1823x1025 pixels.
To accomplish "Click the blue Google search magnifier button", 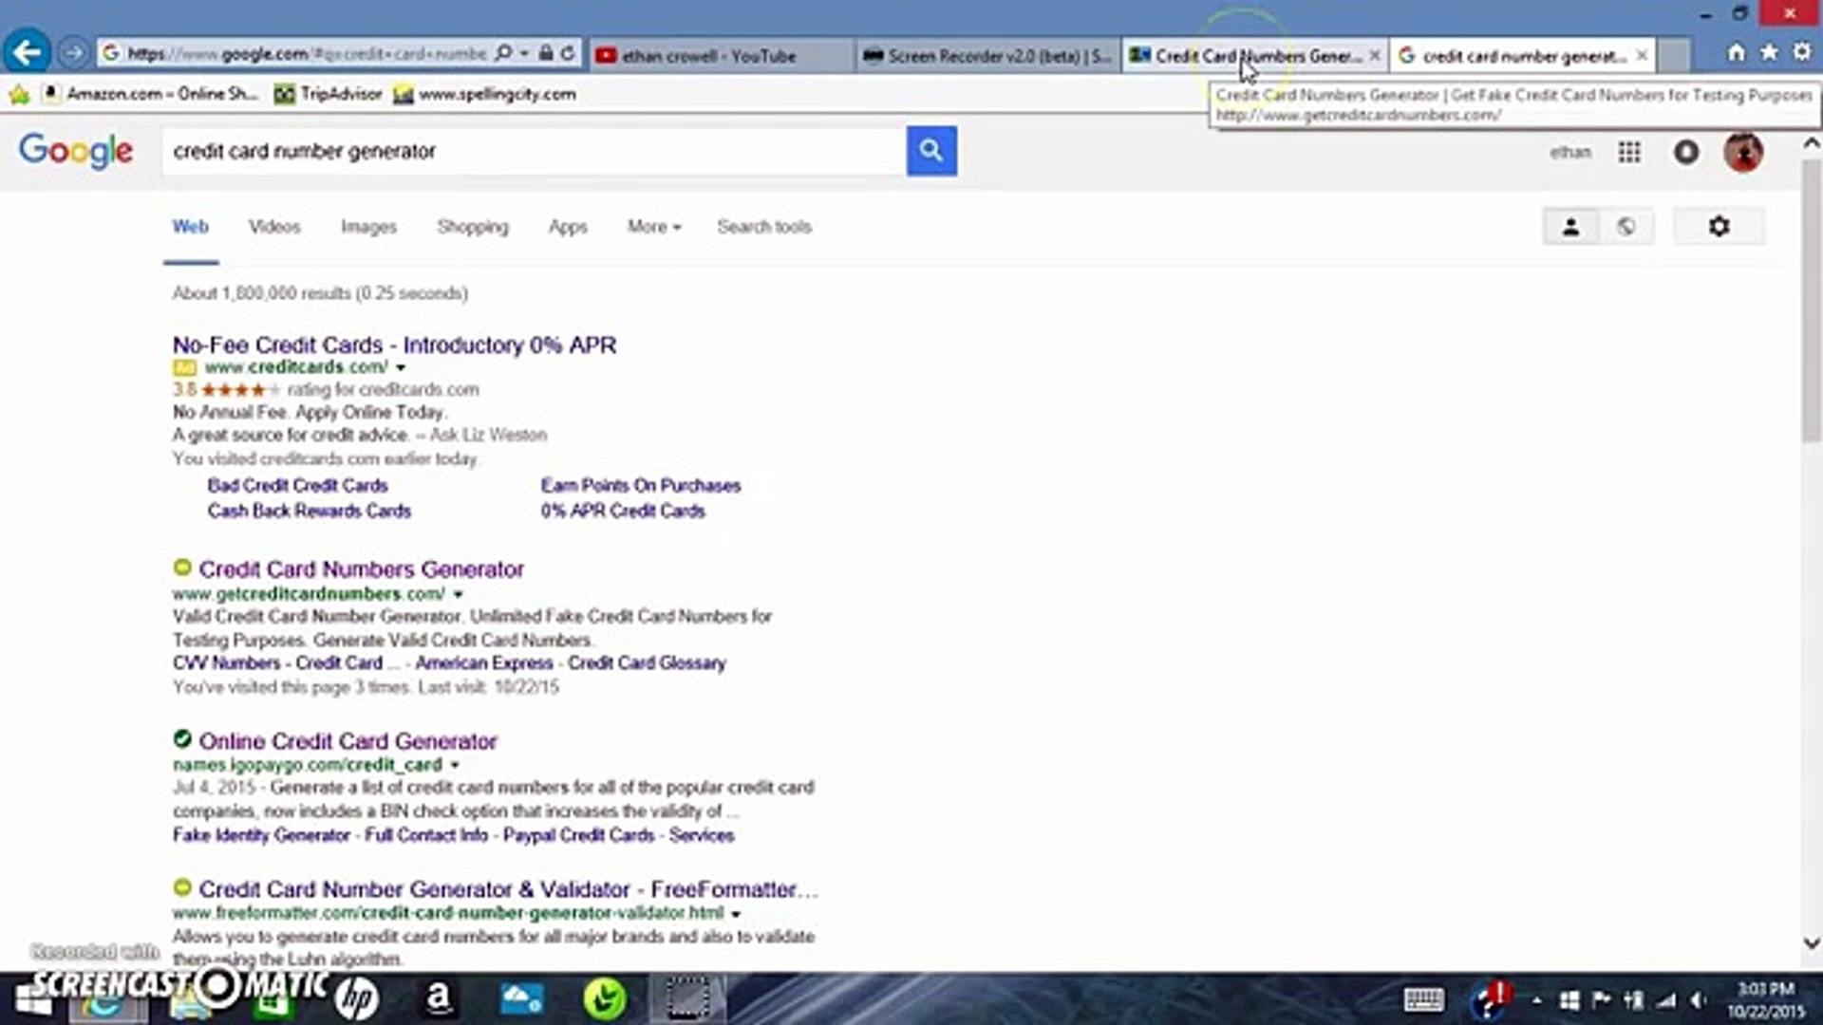I will pyautogui.click(x=930, y=151).
